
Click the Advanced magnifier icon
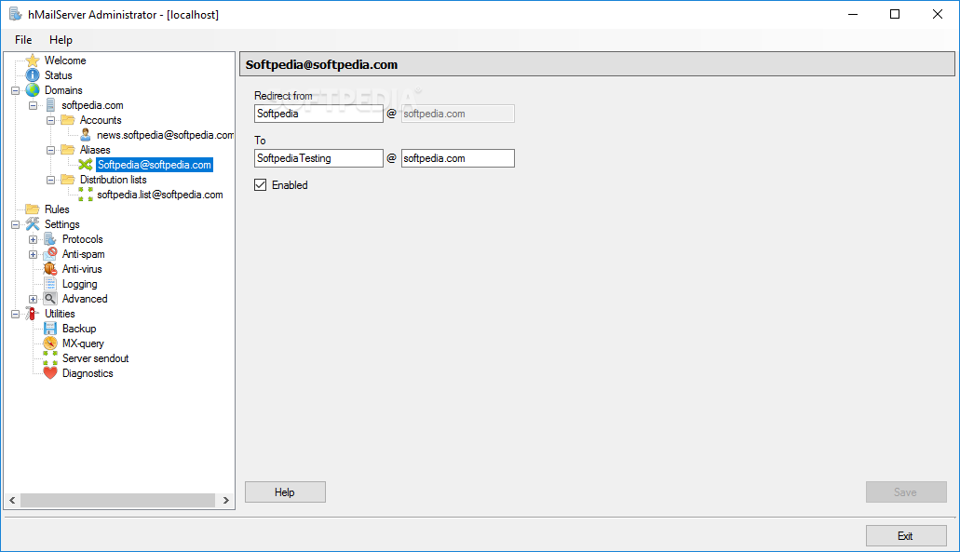pos(50,299)
